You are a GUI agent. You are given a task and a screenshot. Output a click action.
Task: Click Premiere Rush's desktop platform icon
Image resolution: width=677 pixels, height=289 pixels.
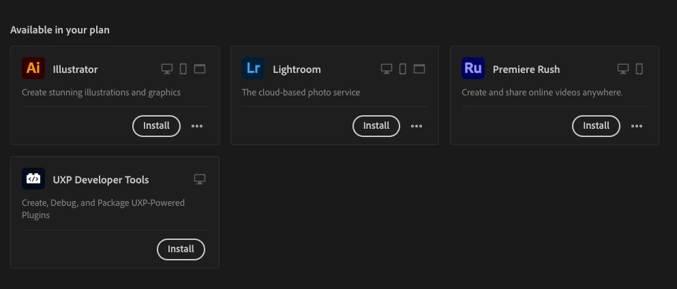pos(623,69)
